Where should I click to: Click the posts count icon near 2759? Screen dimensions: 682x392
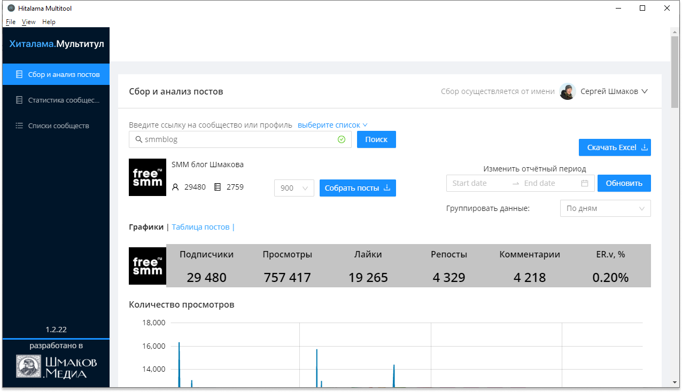click(x=218, y=187)
